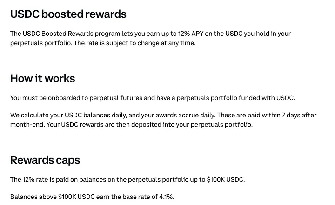Image resolution: width=335 pixels, height=205 pixels.
Task: Click the "How it works" heading
Action: [42, 78]
